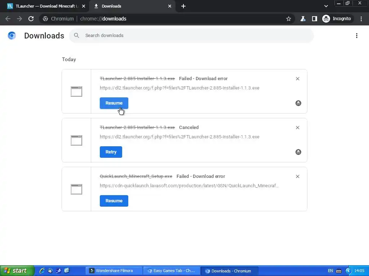369x276 pixels.
Task: Click the file icon of the failed TLauncher download
Action: [76, 91]
